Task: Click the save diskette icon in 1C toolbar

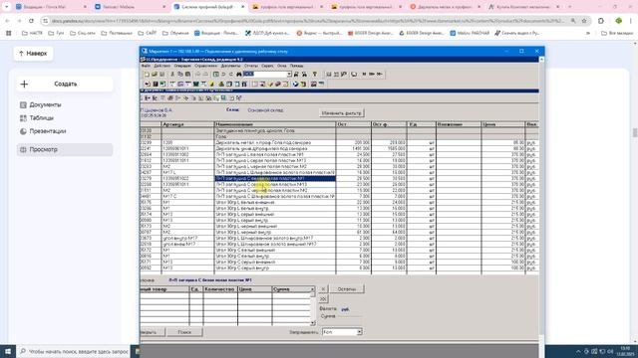Action: pos(161,75)
